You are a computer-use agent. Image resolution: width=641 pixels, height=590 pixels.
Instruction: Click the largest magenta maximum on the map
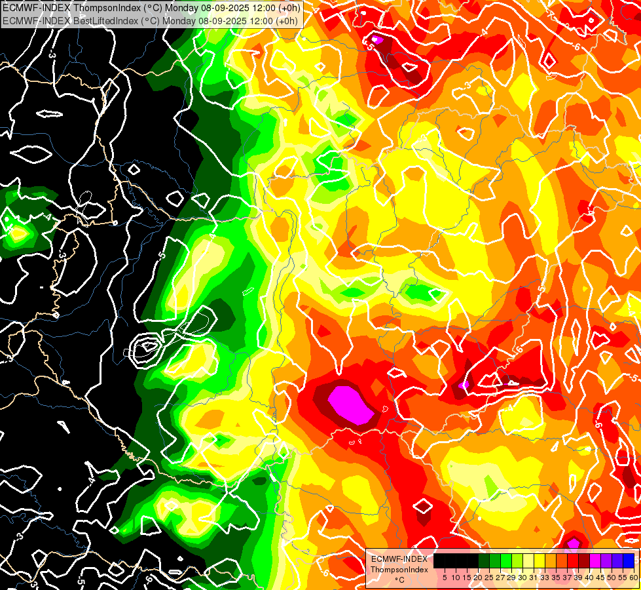coord(351,404)
